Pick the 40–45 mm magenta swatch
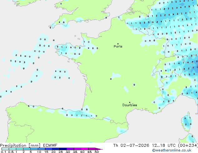 (x=85, y=149)
